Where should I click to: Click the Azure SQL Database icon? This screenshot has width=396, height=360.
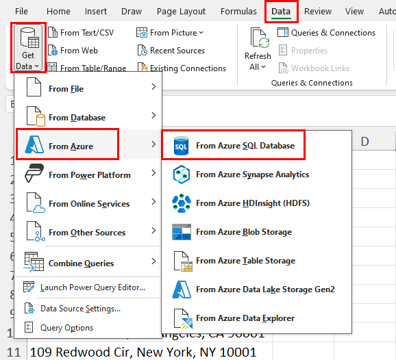[181, 146]
